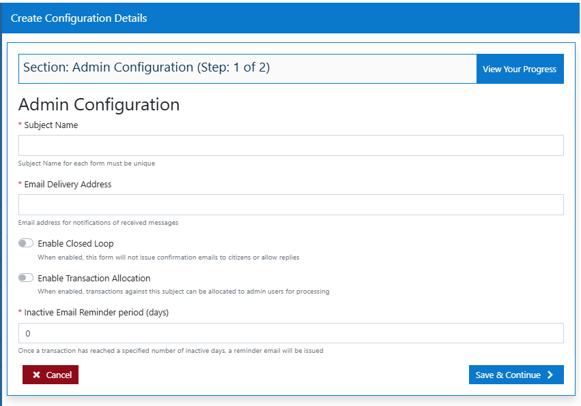Click the chevron arrow in Save & Continue
The width and height of the screenshot is (581, 406).
pyautogui.click(x=550, y=375)
